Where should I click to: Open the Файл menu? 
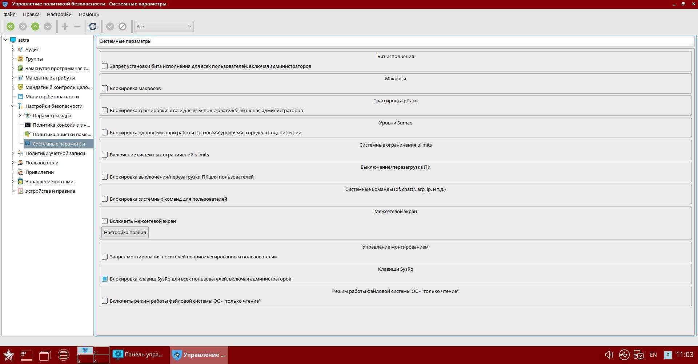pyautogui.click(x=9, y=14)
